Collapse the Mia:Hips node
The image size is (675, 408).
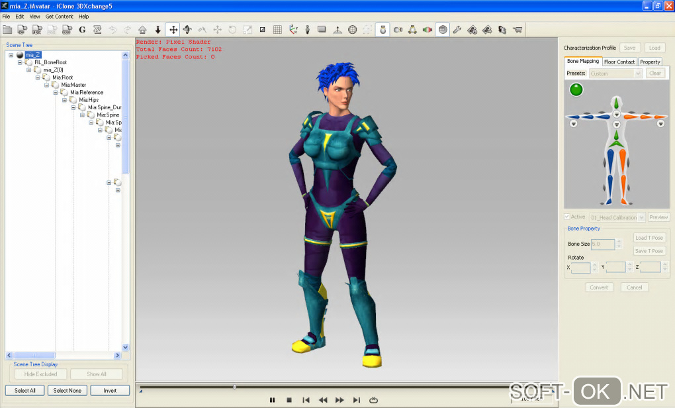point(65,100)
